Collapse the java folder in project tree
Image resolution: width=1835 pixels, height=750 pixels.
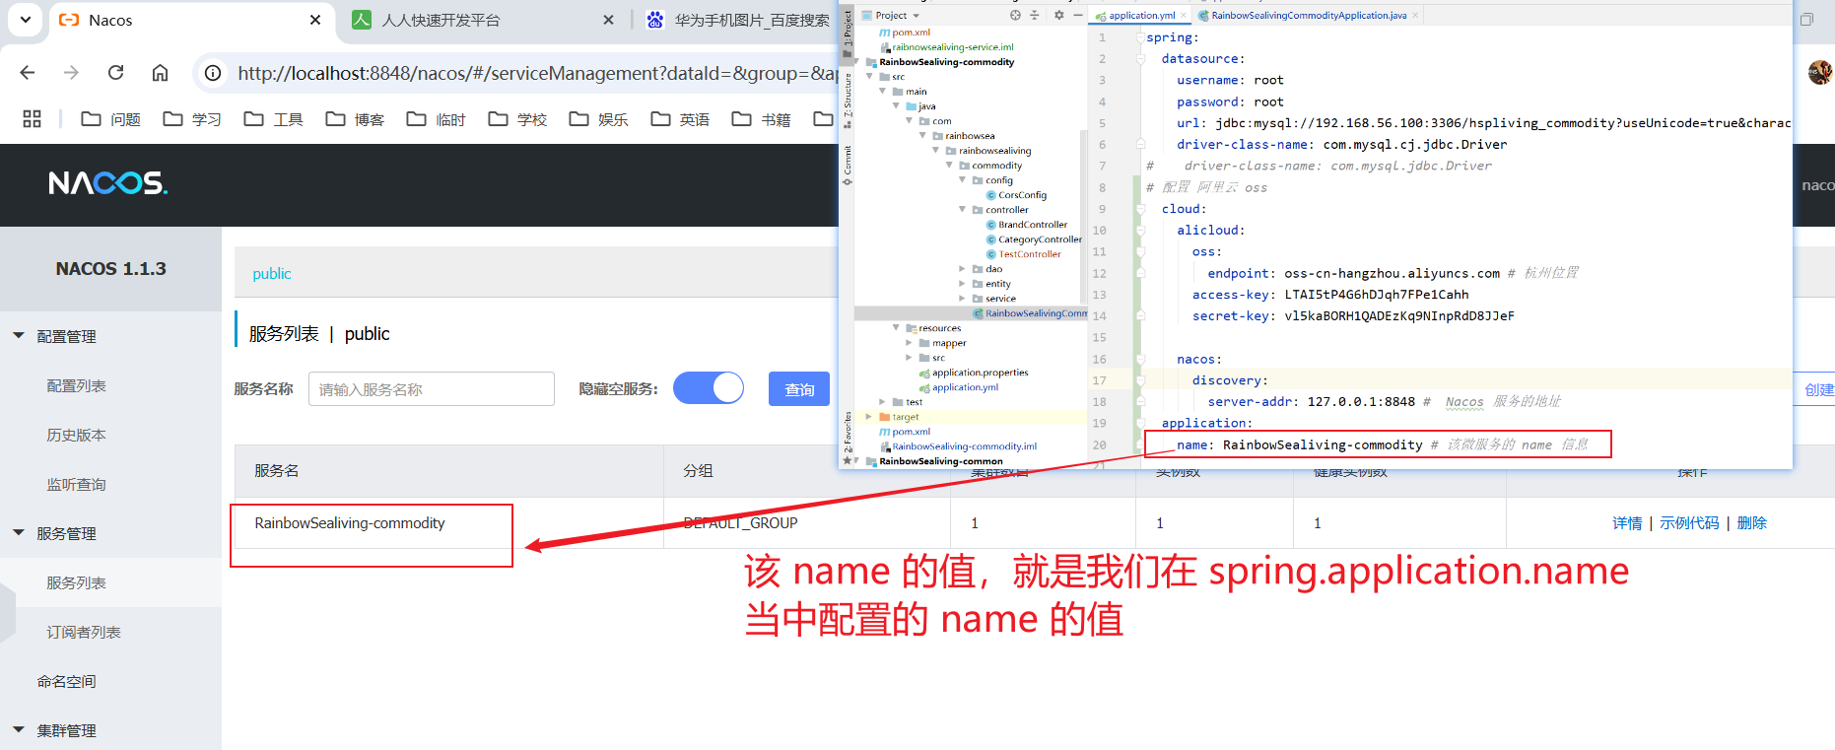(x=896, y=105)
